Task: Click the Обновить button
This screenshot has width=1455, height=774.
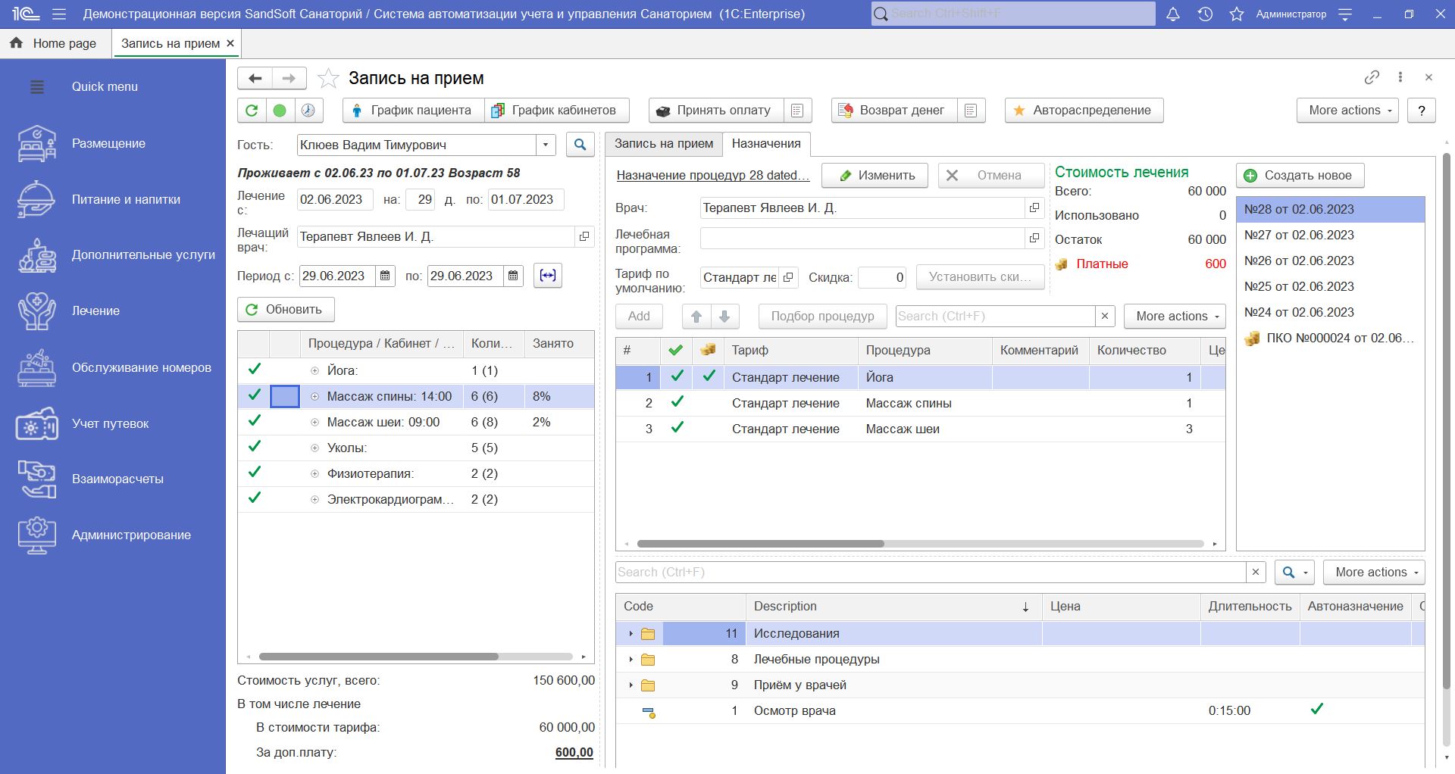Action: click(x=286, y=310)
